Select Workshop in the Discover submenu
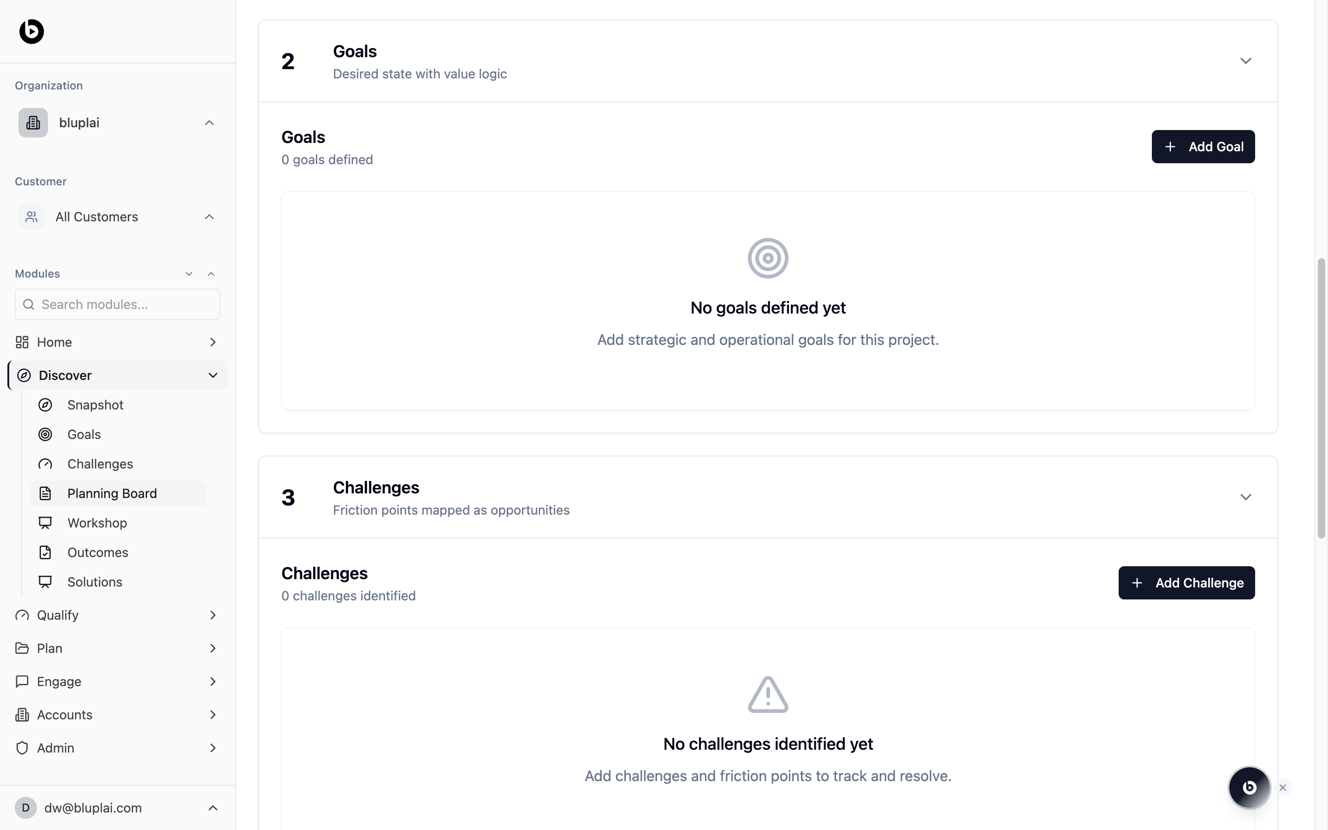The image size is (1328, 830). point(97,523)
